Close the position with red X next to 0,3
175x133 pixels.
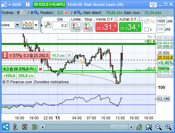(x=66, y=13)
